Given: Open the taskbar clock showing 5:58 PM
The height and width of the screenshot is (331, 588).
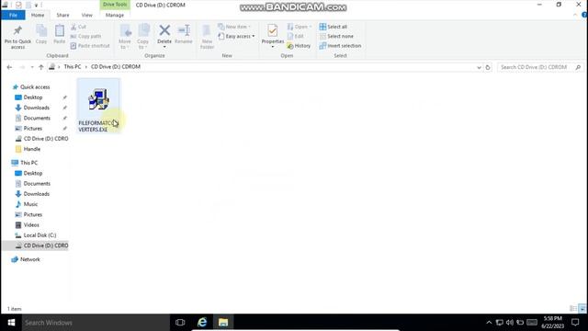Looking at the screenshot, I should pyautogui.click(x=553, y=323).
